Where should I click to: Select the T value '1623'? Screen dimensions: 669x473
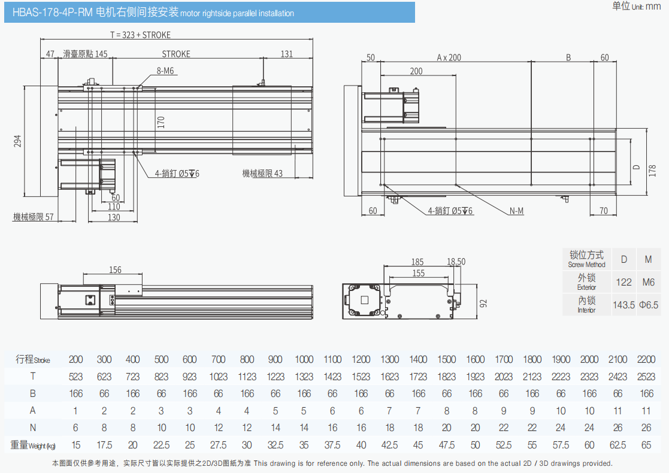tap(389, 377)
